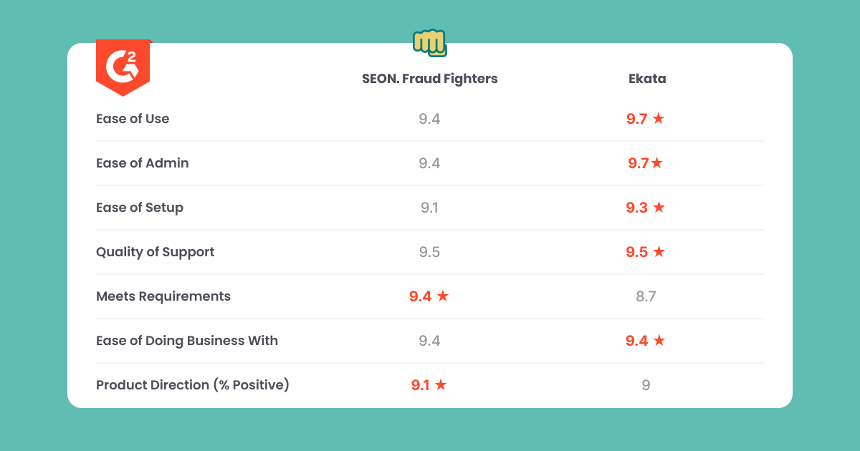The height and width of the screenshot is (451, 860).
Task: Click the star beside SEON's Product Direction score
Action: 441,385
